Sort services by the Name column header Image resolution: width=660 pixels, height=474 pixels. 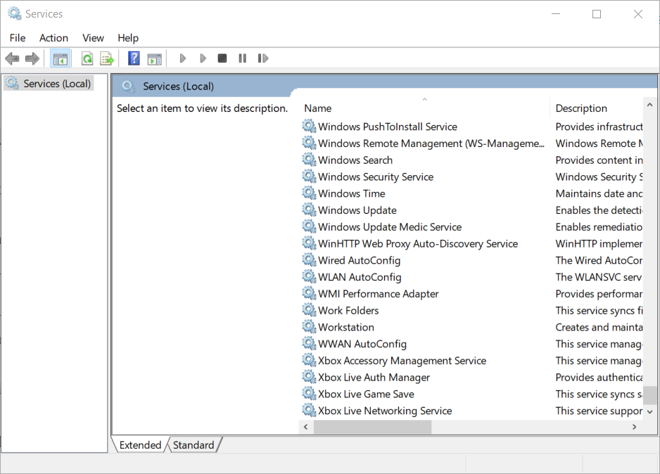click(x=317, y=108)
